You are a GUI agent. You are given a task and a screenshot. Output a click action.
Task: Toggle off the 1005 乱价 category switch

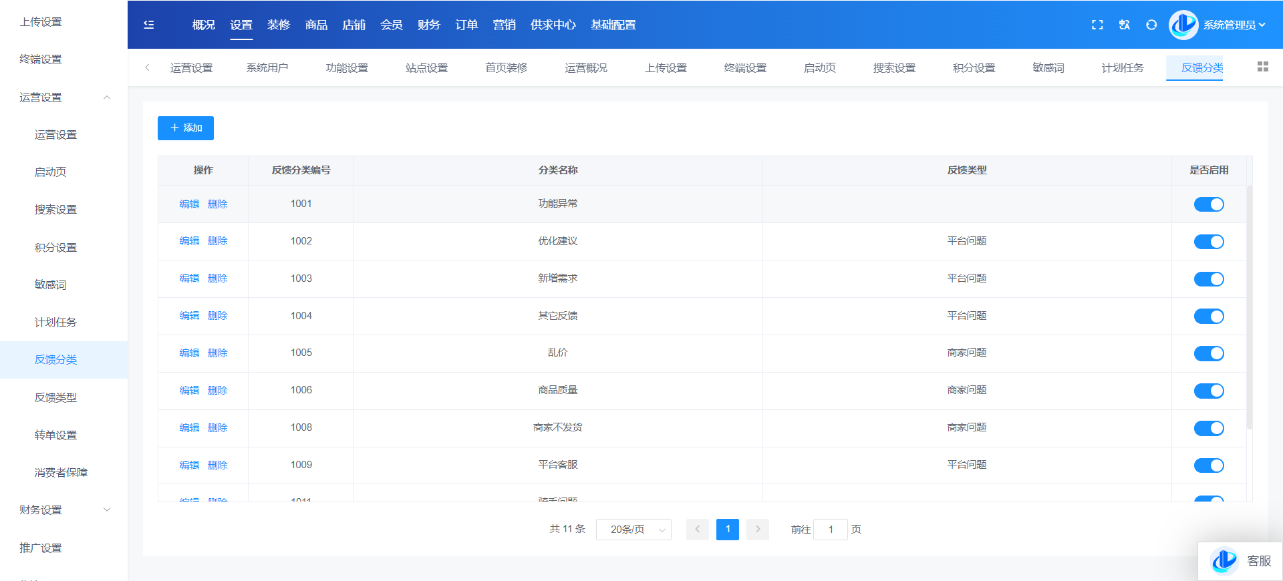tap(1208, 353)
